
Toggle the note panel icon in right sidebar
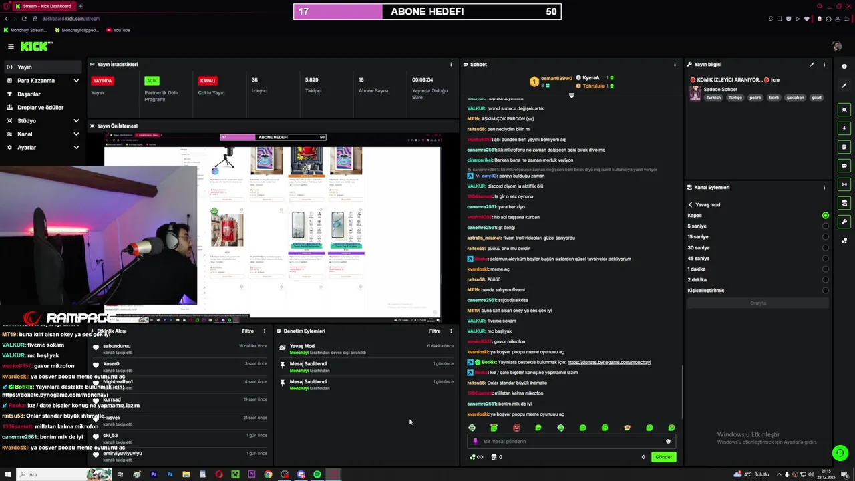pos(844,147)
